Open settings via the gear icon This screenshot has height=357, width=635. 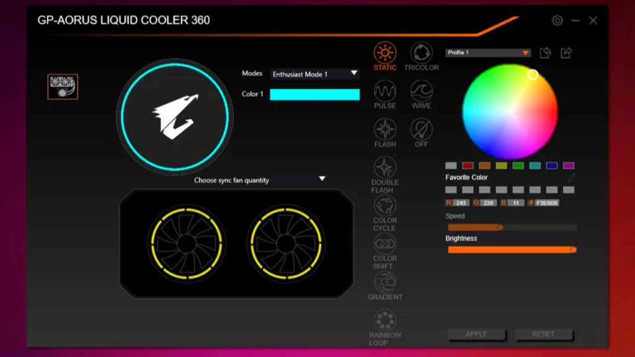(557, 20)
